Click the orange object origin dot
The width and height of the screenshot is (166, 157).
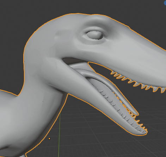[x=49, y=139]
